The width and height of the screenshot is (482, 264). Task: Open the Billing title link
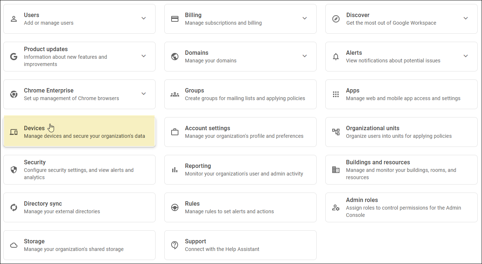coord(193,15)
